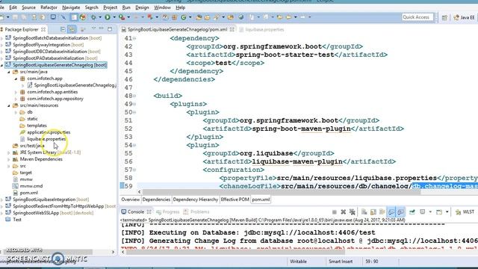Switch to the Dependencies tab
This screenshot has height=269, width=478.
point(156,200)
